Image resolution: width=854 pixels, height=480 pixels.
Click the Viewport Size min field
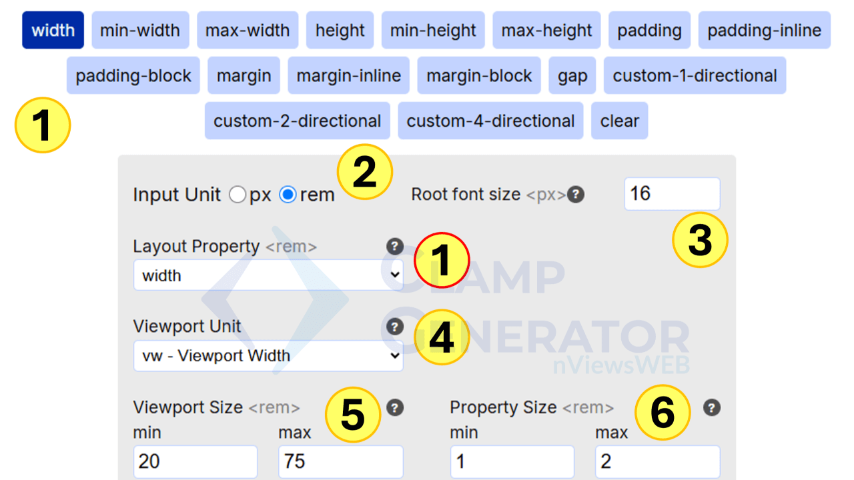[x=195, y=461]
